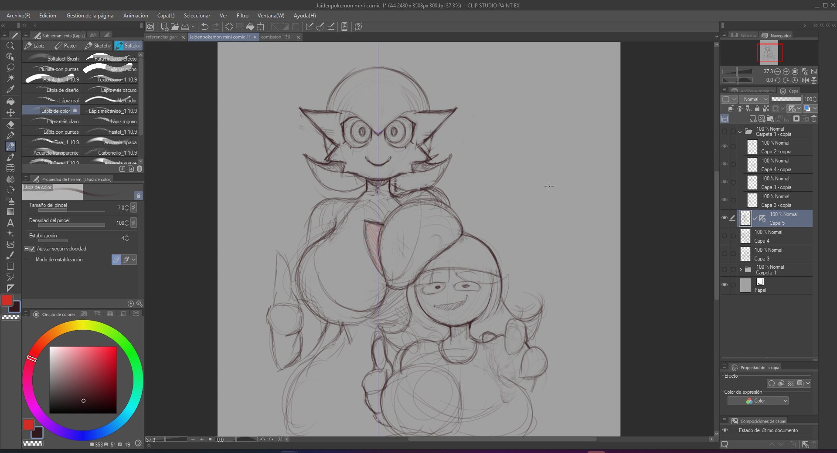Delete sub tool with trash icon
Viewport: 837px width, 453px height.
(x=139, y=169)
